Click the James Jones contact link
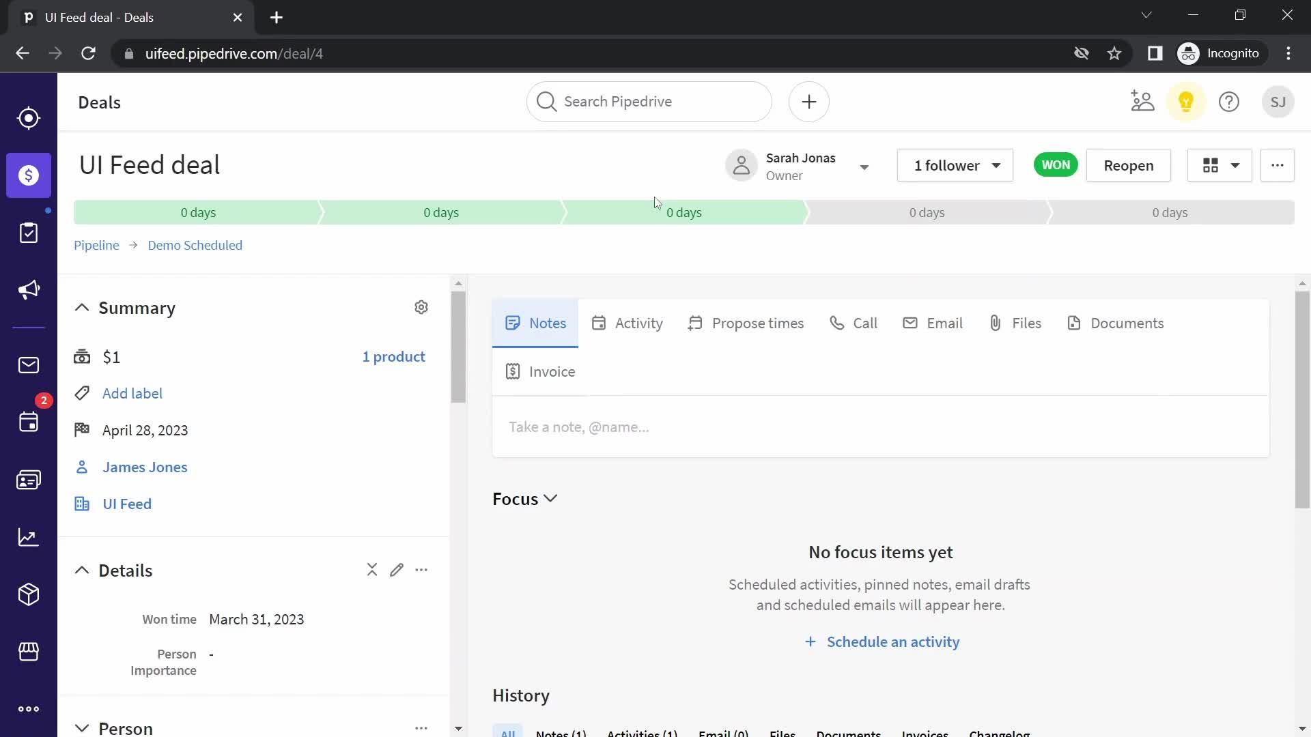This screenshot has height=737, width=1311. pyautogui.click(x=145, y=467)
